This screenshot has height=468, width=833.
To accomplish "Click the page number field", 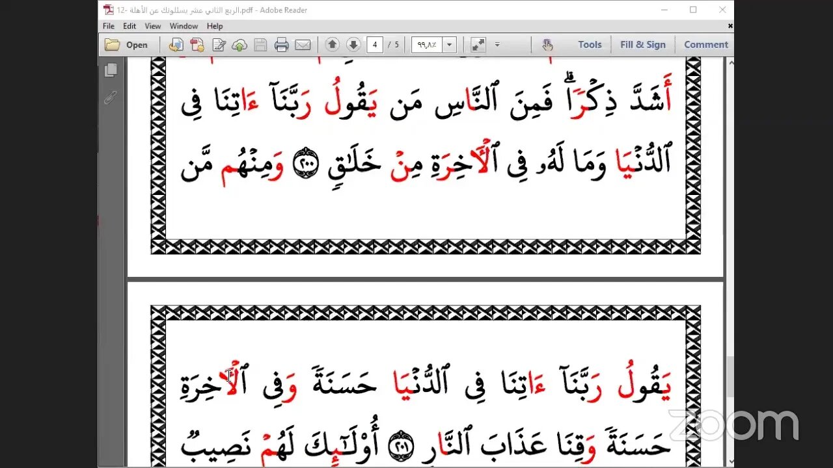I will click(375, 45).
